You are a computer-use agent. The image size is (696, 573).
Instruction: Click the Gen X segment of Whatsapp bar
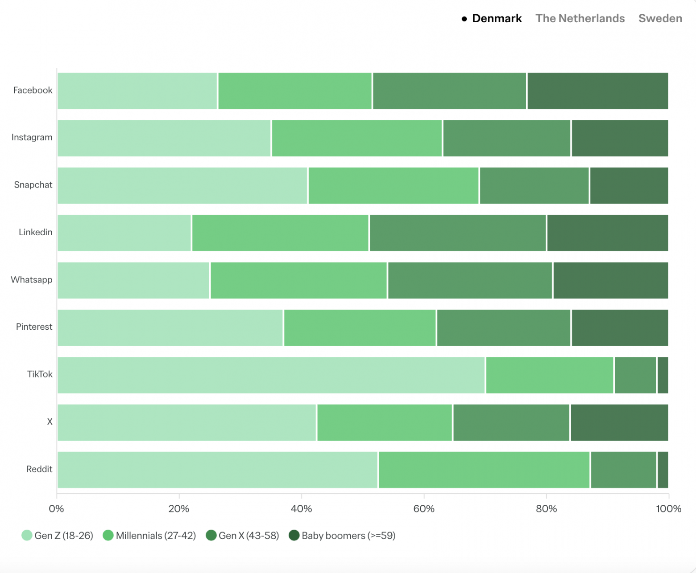(470, 280)
